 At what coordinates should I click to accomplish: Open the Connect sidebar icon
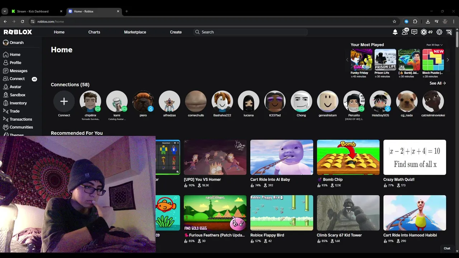coord(5,79)
